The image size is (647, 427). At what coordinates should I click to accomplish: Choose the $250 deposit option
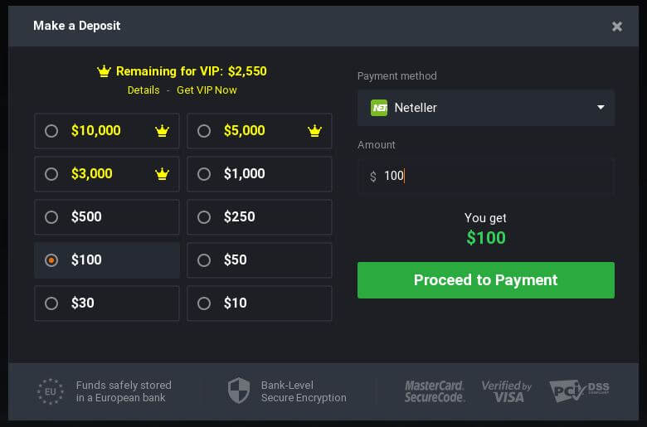pyautogui.click(x=259, y=217)
